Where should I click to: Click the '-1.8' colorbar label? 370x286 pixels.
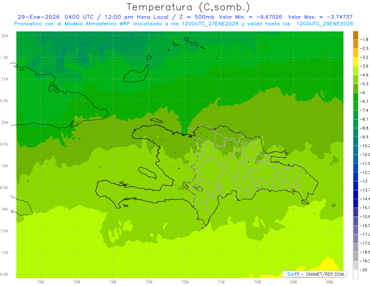[364, 39]
